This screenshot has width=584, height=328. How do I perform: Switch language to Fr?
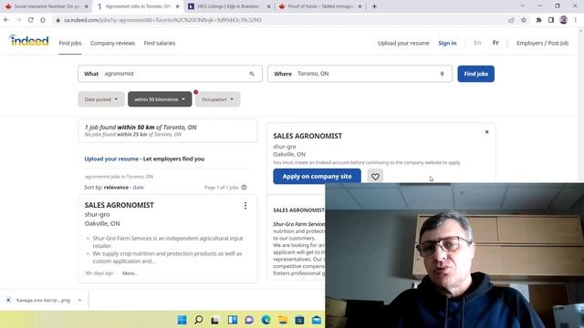tap(495, 43)
